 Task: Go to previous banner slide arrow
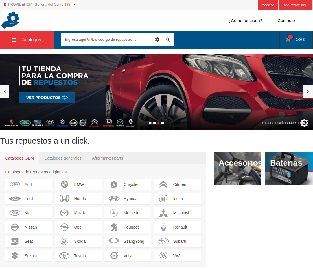point(5,92)
